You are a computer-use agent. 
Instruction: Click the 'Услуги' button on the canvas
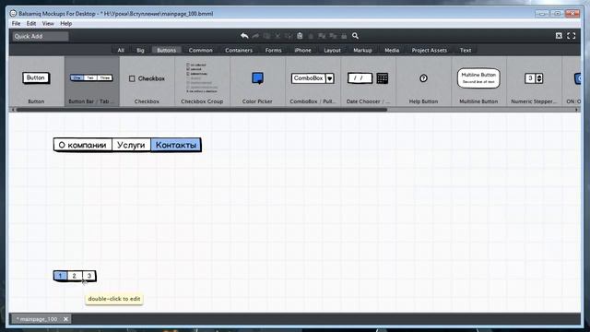point(131,145)
